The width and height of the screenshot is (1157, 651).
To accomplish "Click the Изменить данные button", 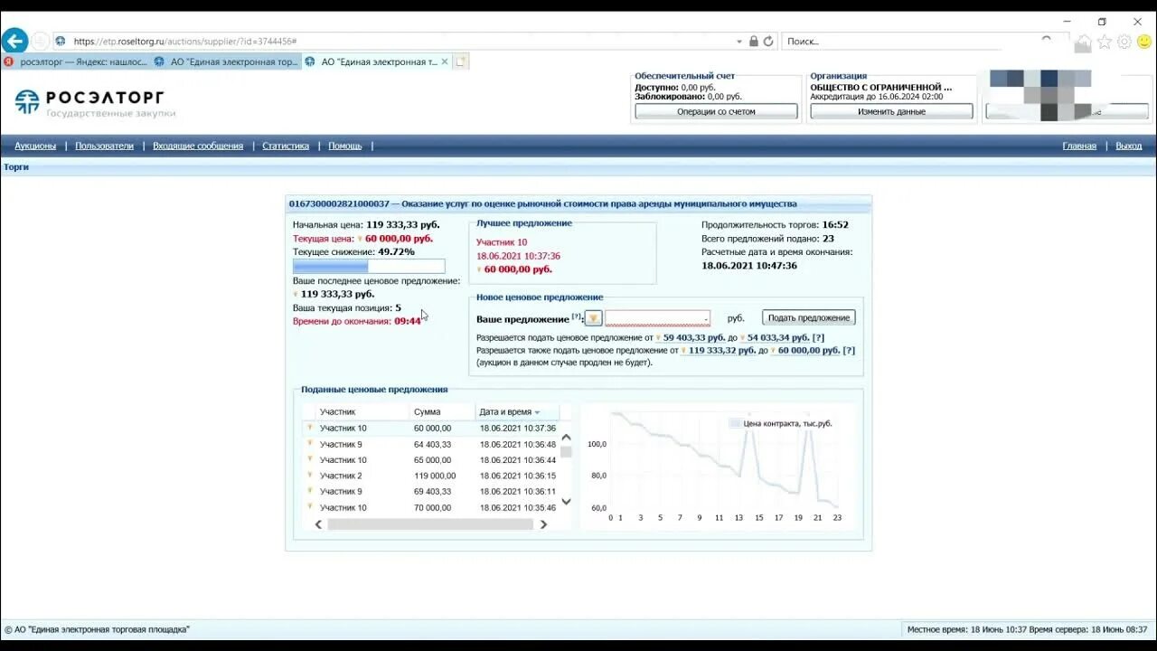I will pyautogui.click(x=891, y=112).
